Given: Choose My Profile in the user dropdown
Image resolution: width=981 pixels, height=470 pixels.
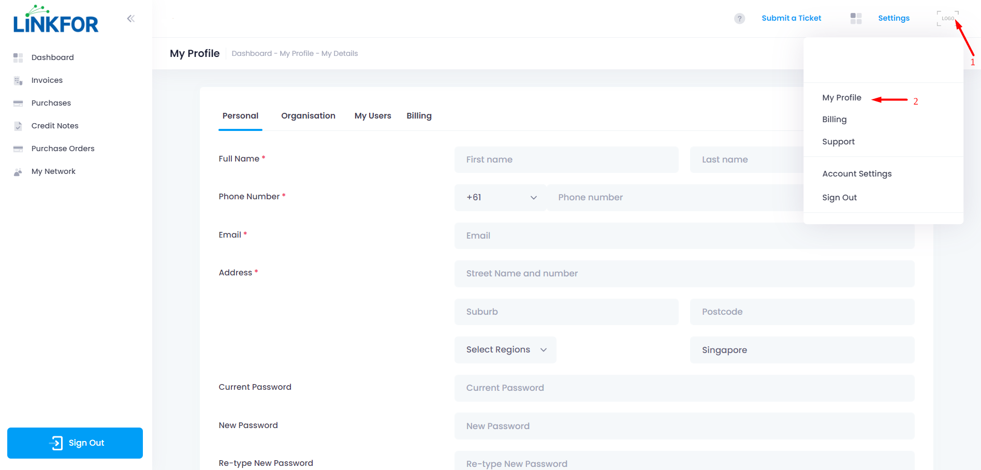Looking at the screenshot, I should tap(842, 98).
